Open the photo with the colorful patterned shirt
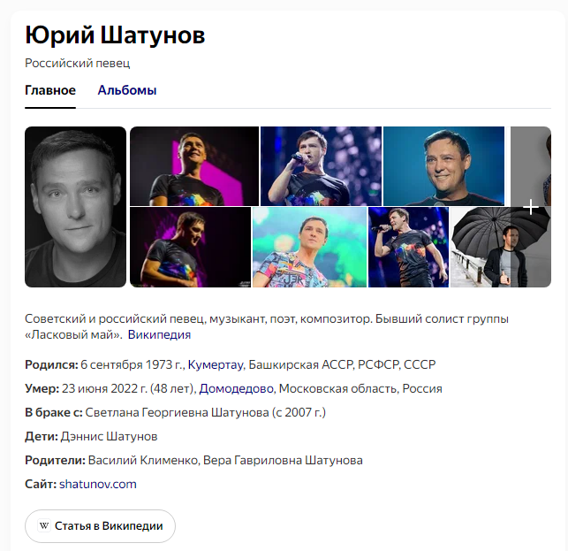 coord(309,248)
